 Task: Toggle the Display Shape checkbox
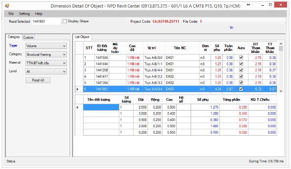click(65, 21)
